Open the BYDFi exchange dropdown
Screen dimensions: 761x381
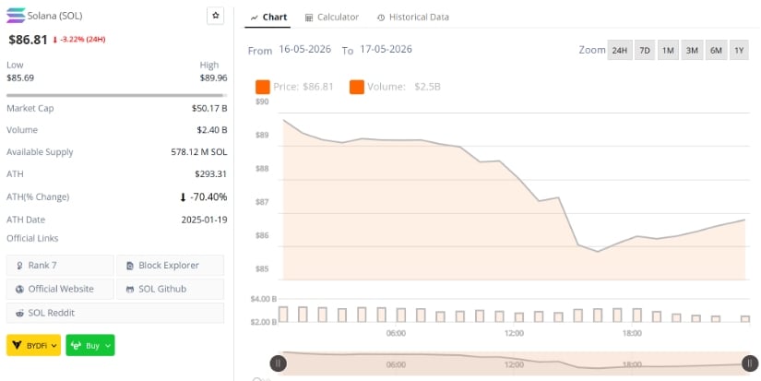point(33,345)
